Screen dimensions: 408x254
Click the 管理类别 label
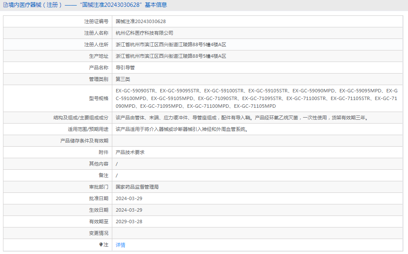coord(99,79)
